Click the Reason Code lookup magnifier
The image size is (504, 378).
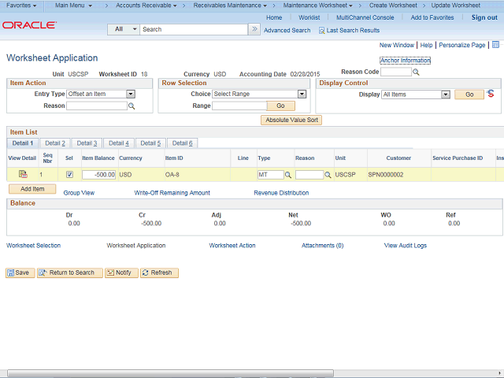417,72
